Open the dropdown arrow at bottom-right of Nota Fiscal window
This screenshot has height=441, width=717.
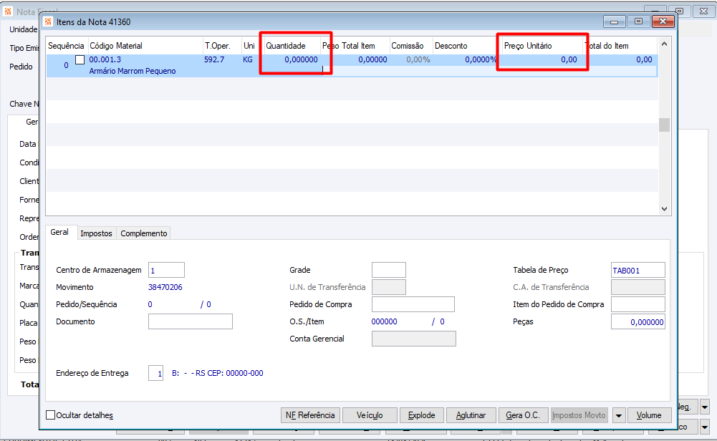(x=705, y=427)
